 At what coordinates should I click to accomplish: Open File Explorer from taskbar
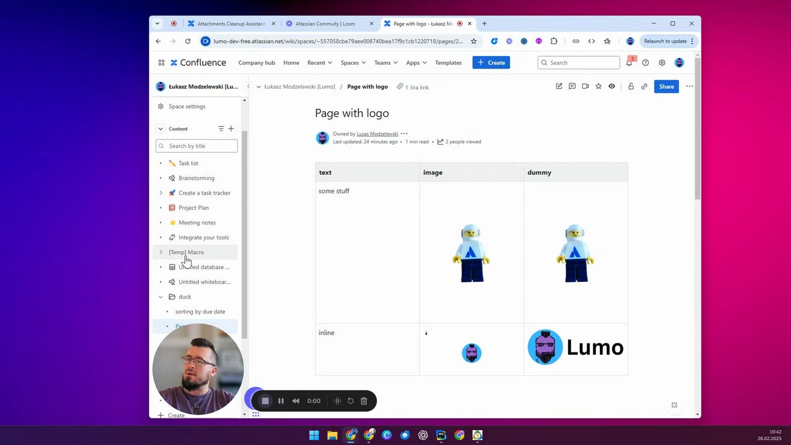[332, 435]
